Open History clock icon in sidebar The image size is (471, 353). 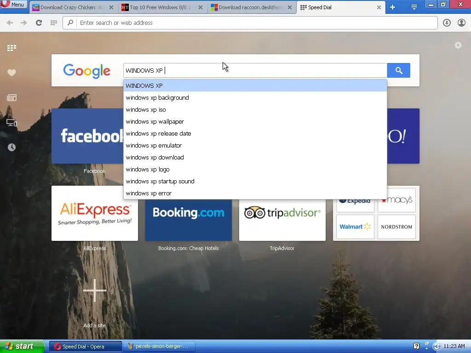point(11,147)
